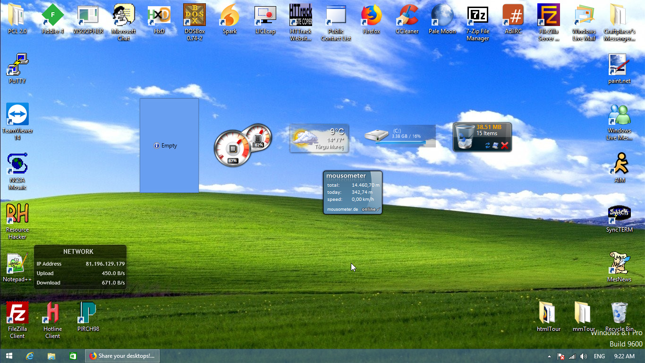Viewport: 645px width, 363px height.
Task: Open clock showing 9:22 AM
Action: 624,356
